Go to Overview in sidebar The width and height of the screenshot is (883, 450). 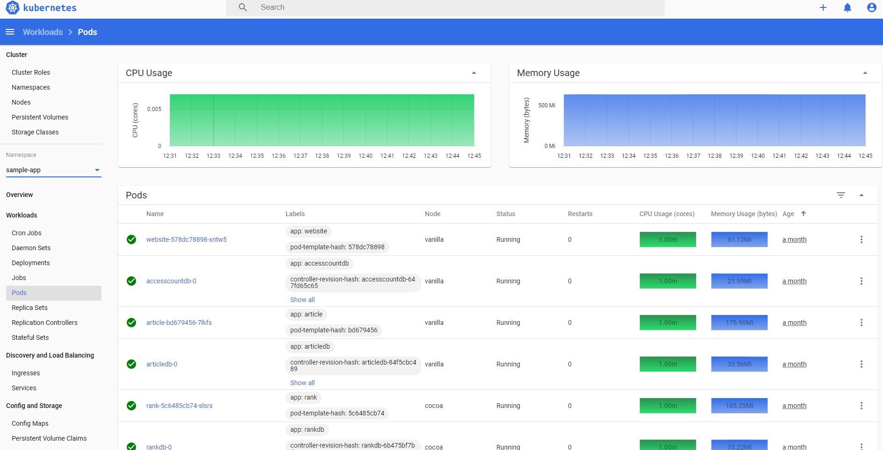20,195
